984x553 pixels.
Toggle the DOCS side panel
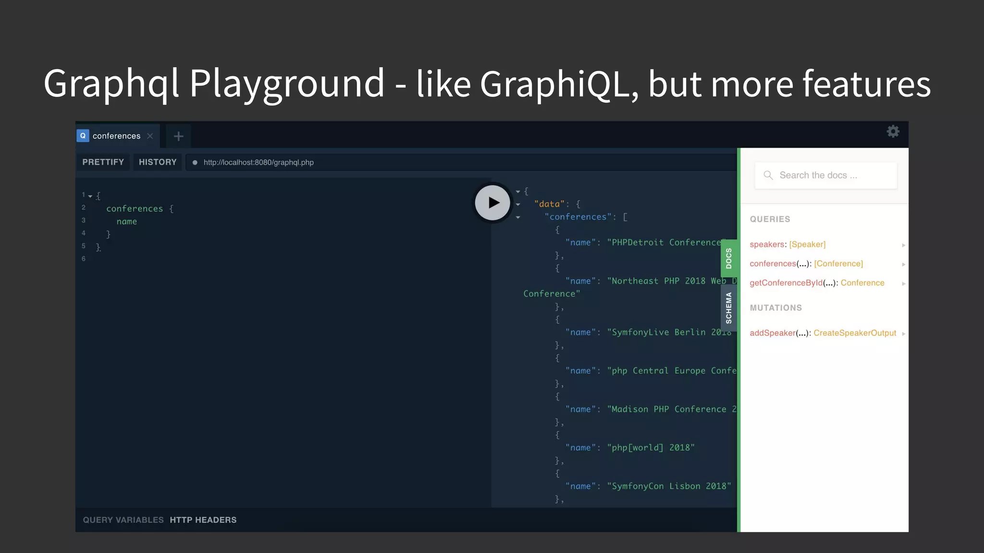click(x=728, y=258)
